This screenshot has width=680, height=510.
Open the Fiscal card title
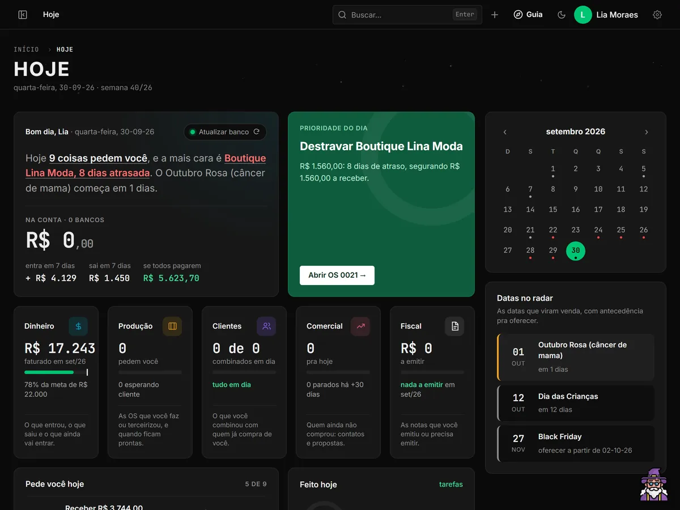(x=411, y=326)
